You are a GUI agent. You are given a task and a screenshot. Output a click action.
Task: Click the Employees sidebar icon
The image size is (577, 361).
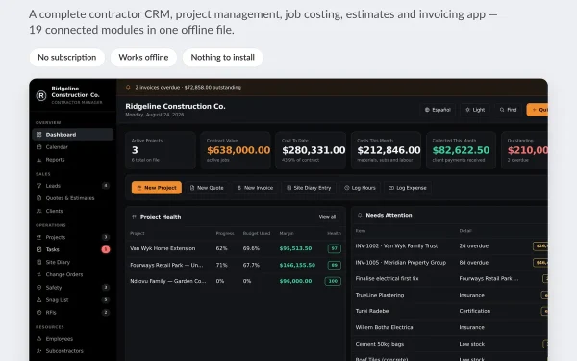coord(39,339)
